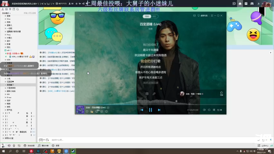Open Windows taskbar search
Image resolution: width=274 pixels, height=154 pixels.
pyautogui.click(x=10, y=151)
